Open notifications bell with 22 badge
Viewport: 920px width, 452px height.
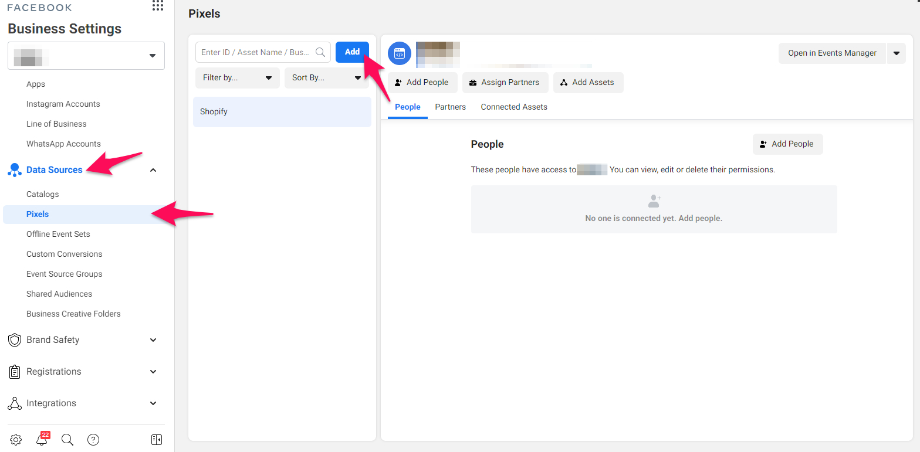tap(42, 440)
